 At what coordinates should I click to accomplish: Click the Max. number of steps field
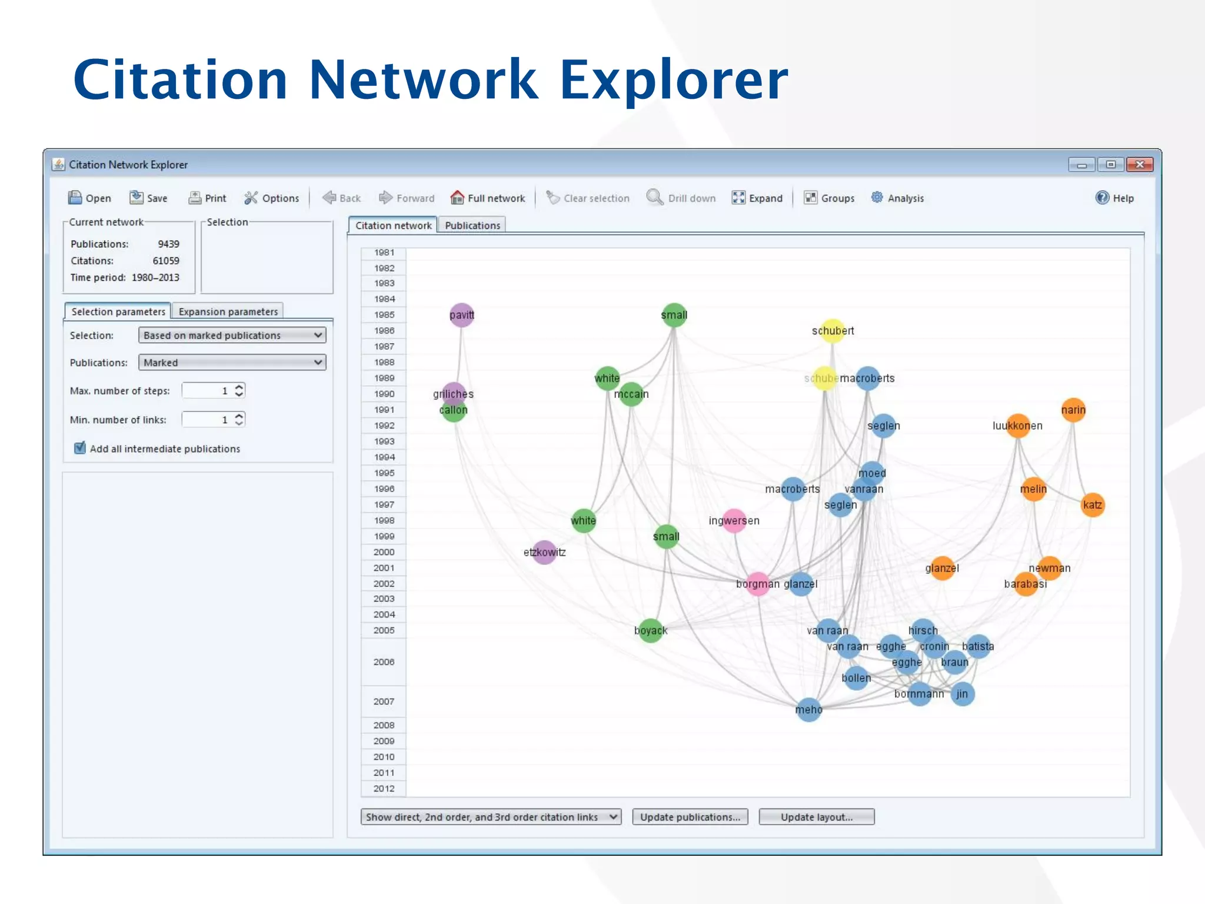coord(208,390)
